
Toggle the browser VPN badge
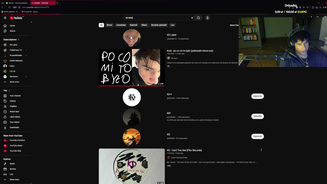(15, 7)
